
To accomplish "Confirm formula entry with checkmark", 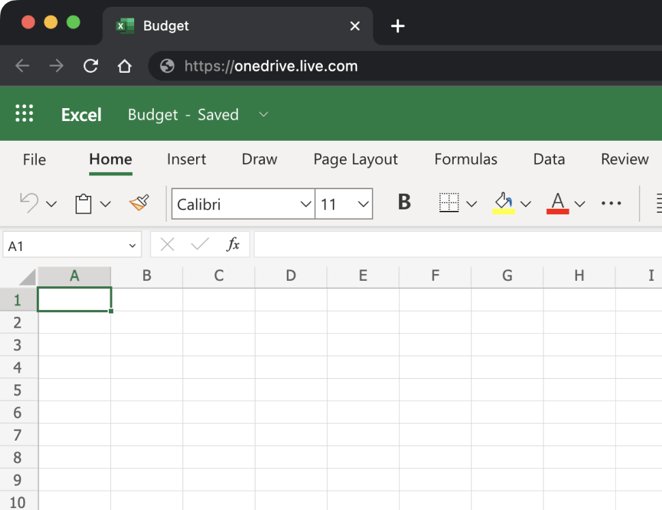I will point(200,243).
